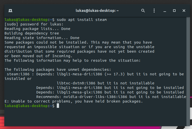
Task: Click the 'distribution that some required packages' line
Action: tap(79, 51)
